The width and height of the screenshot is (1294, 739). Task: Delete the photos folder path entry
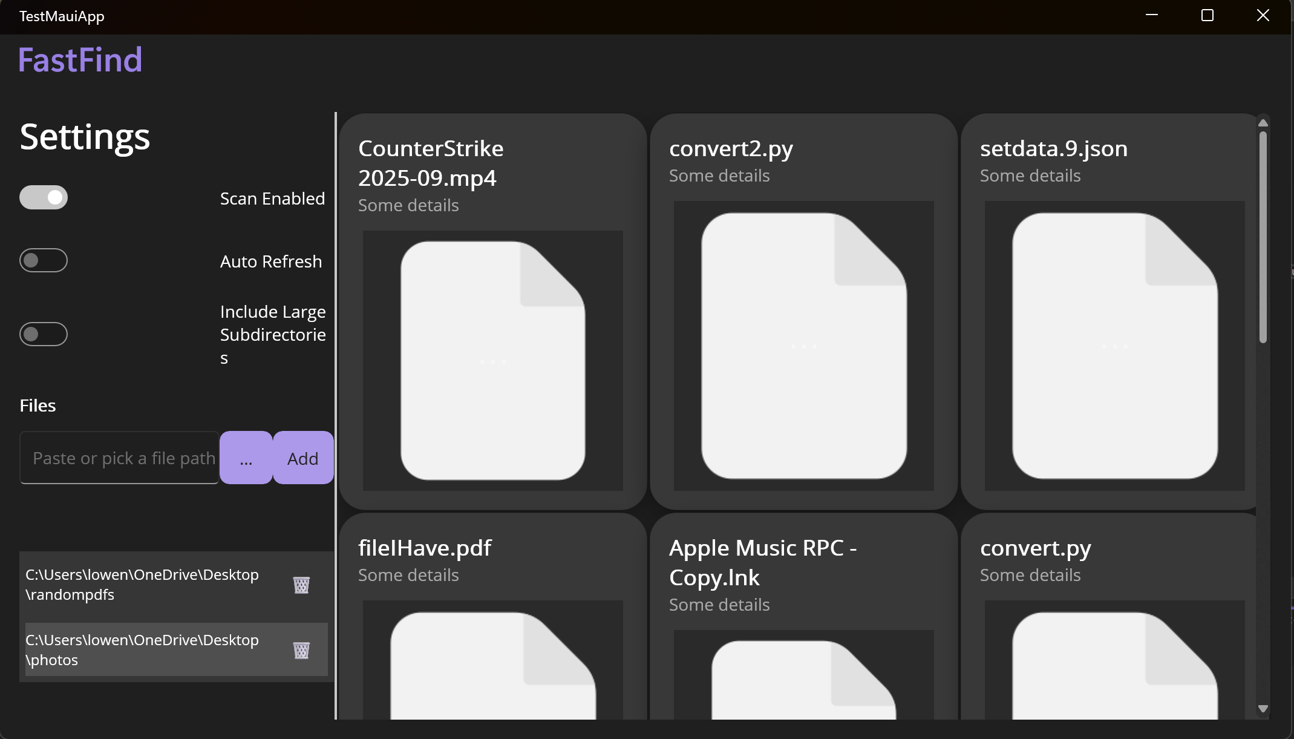coord(301,650)
